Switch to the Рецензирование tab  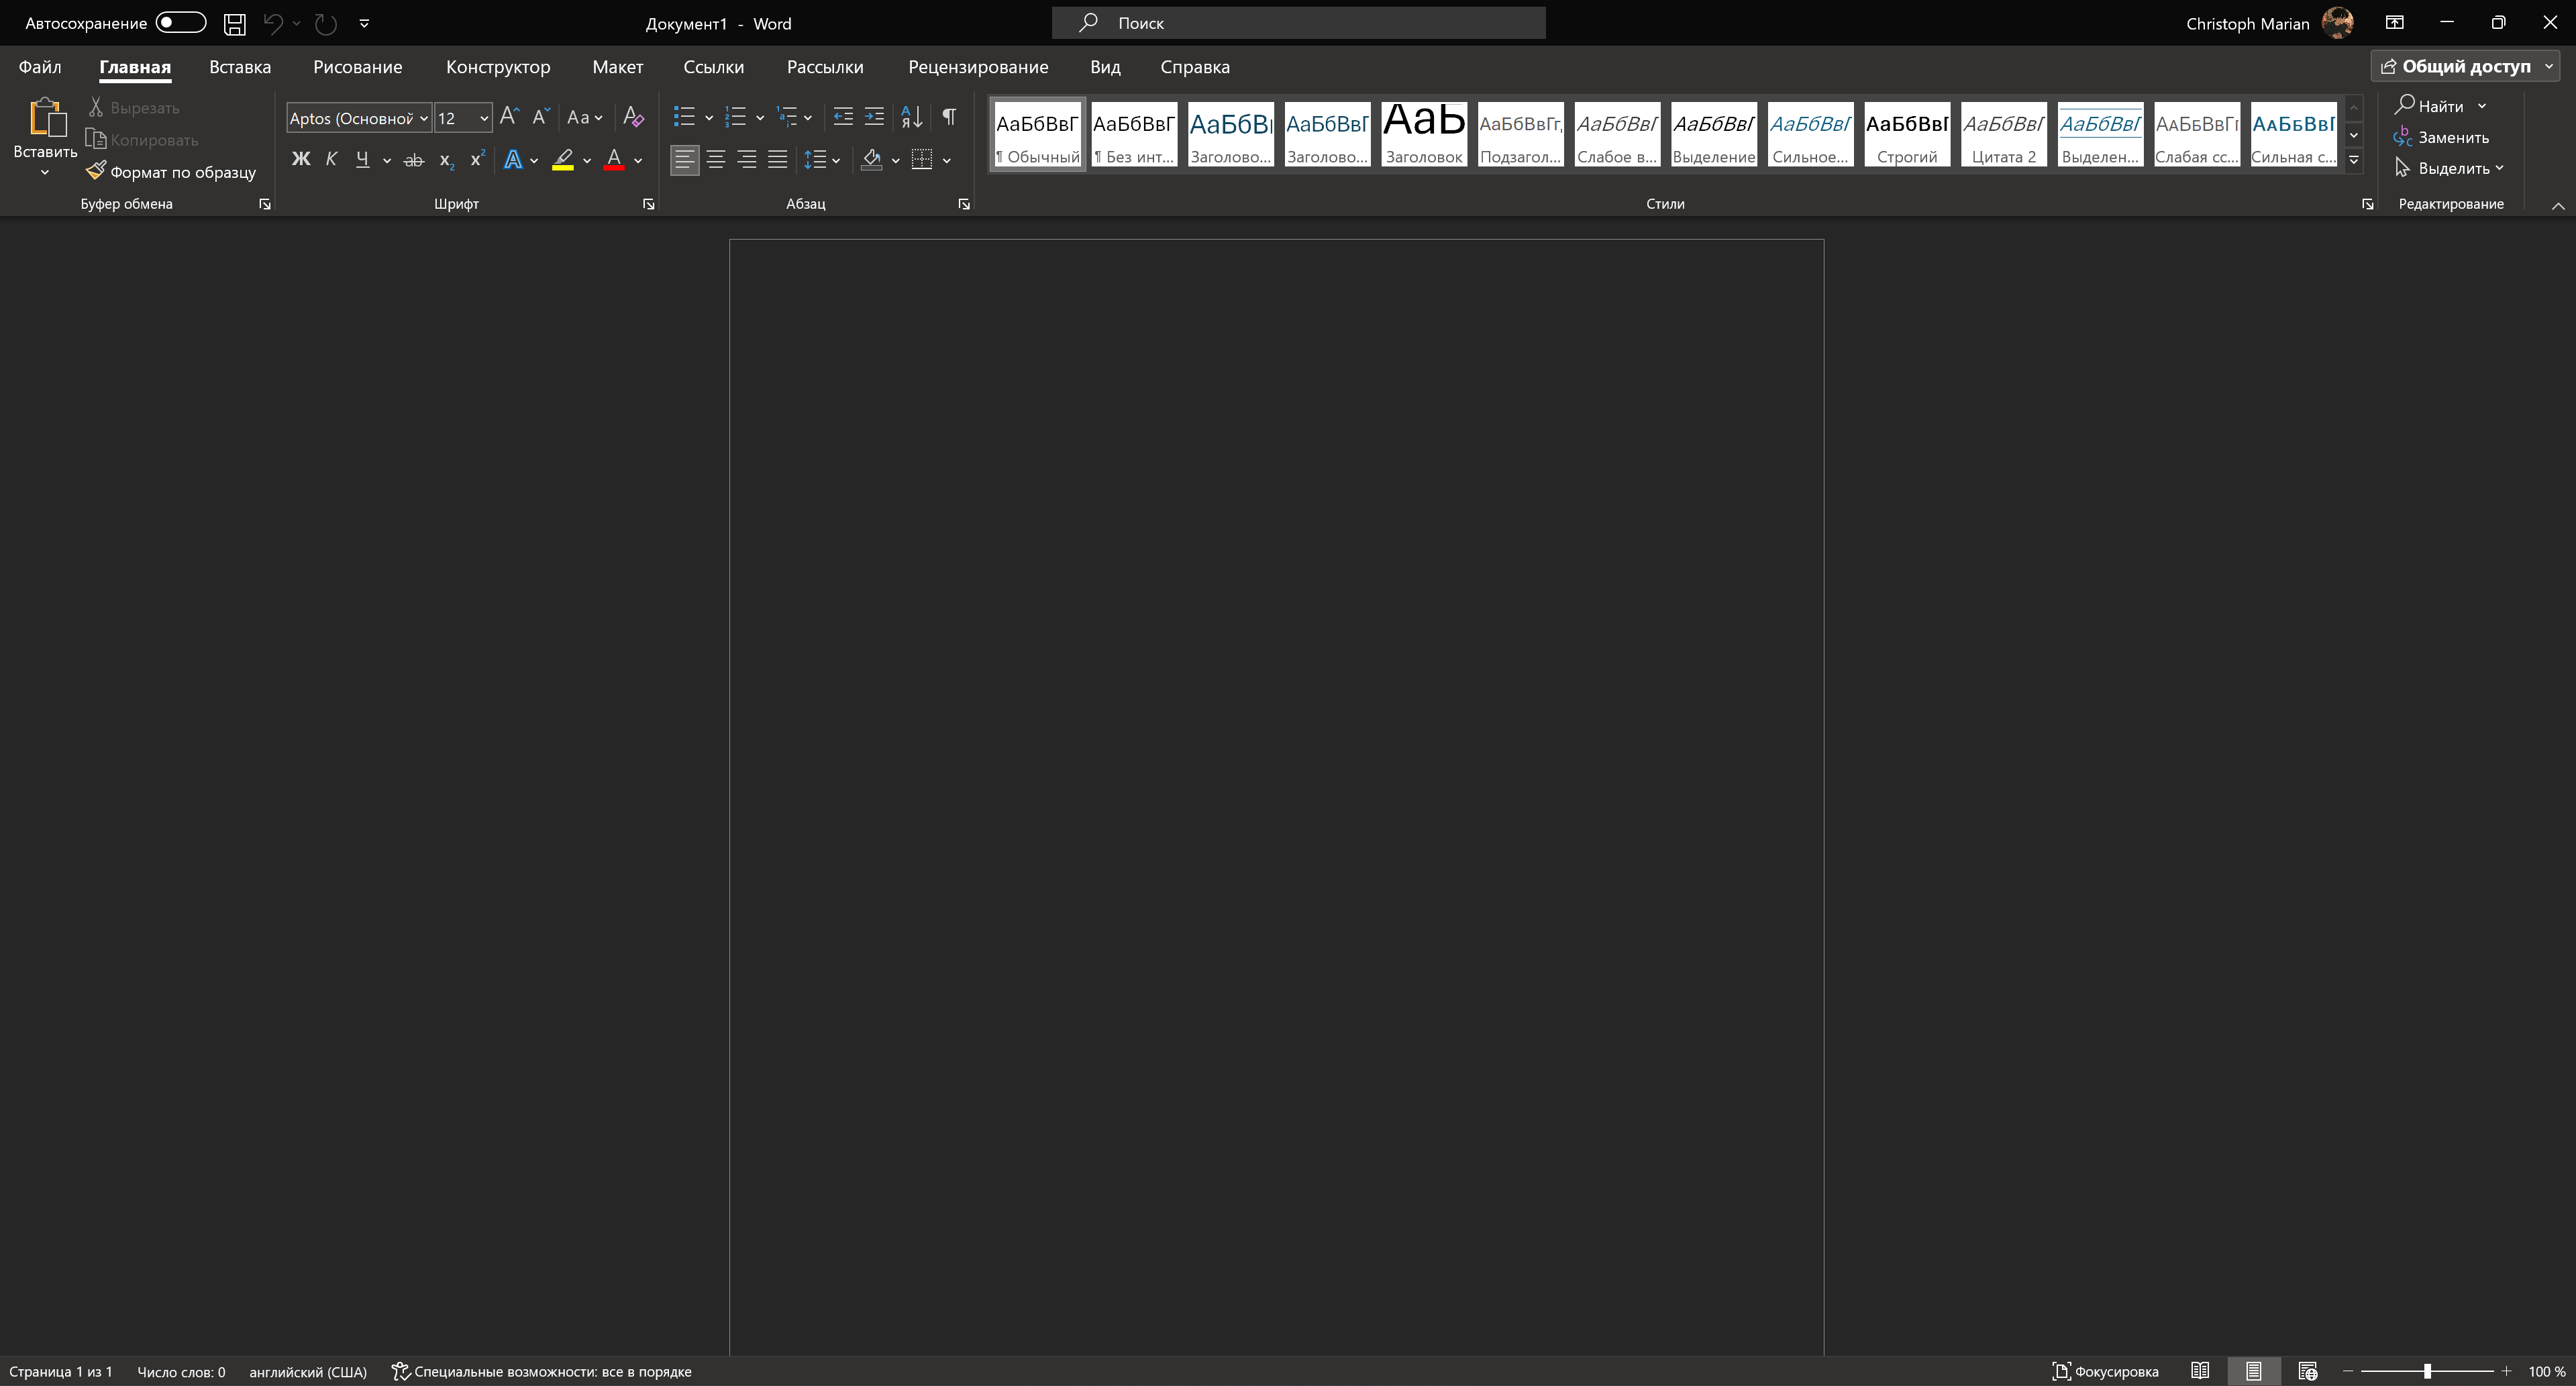pos(977,67)
